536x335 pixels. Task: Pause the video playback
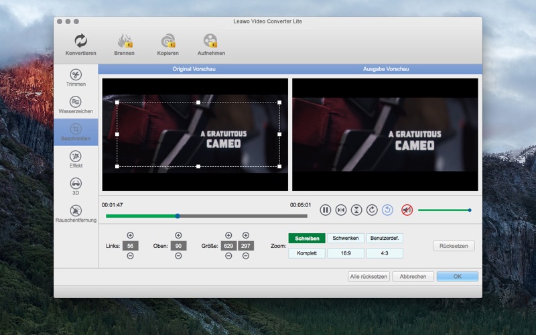(x=325, y=210)
